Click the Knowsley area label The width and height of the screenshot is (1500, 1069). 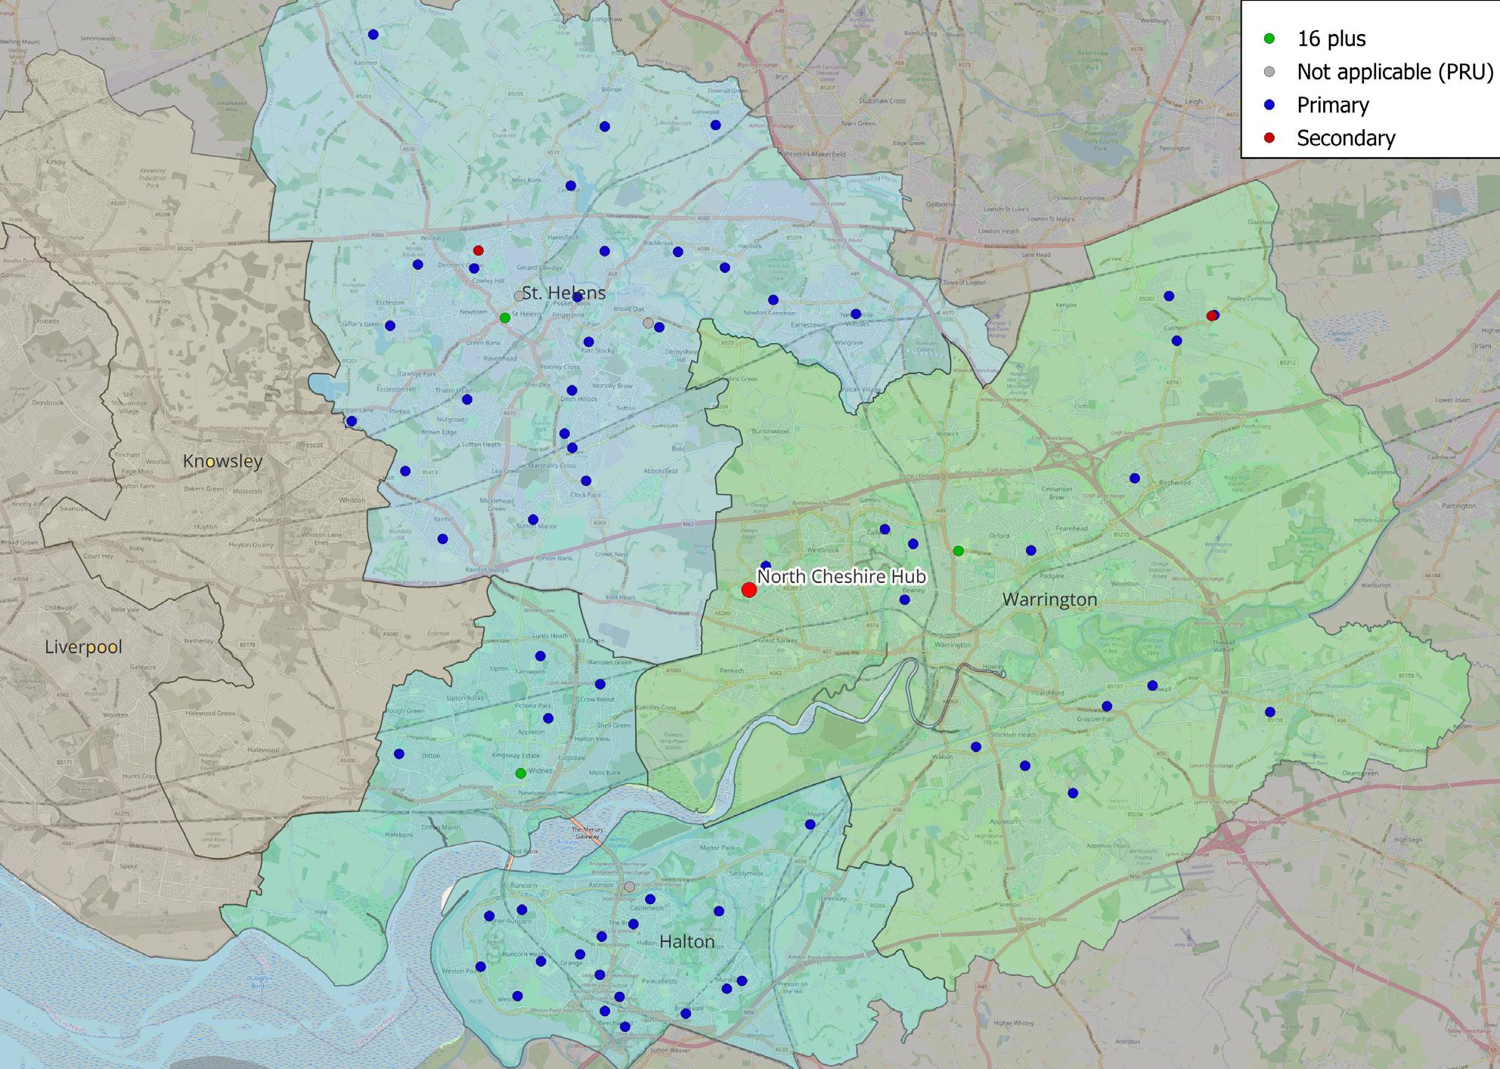(x=222, y=461)
